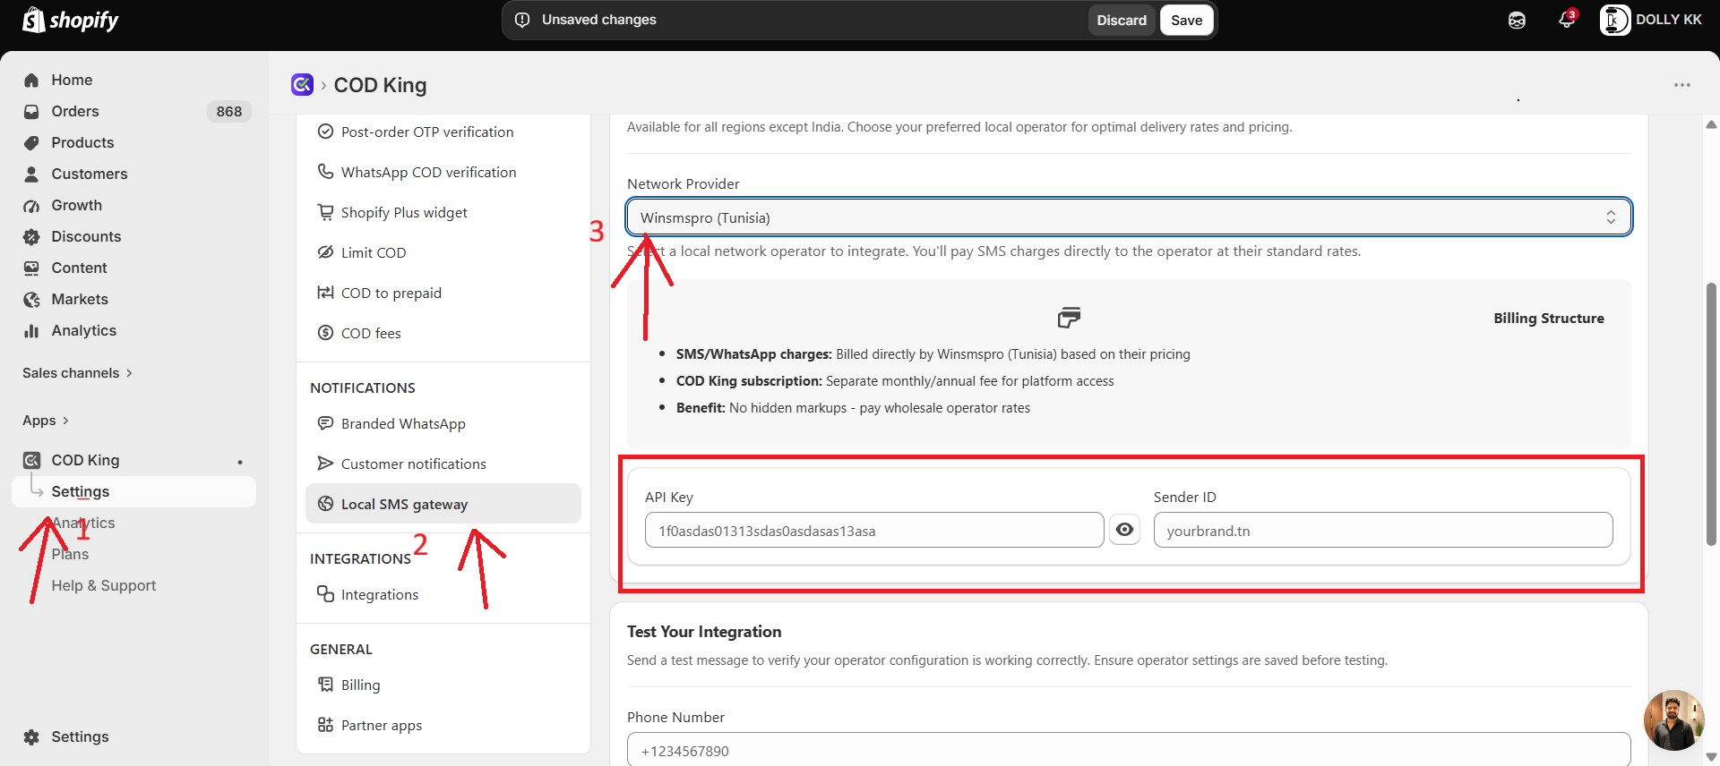This screenshot has width=1720, height=766.
Task: Click the Shopify Plus widget cart icon
Action: (x=325, y=212)
